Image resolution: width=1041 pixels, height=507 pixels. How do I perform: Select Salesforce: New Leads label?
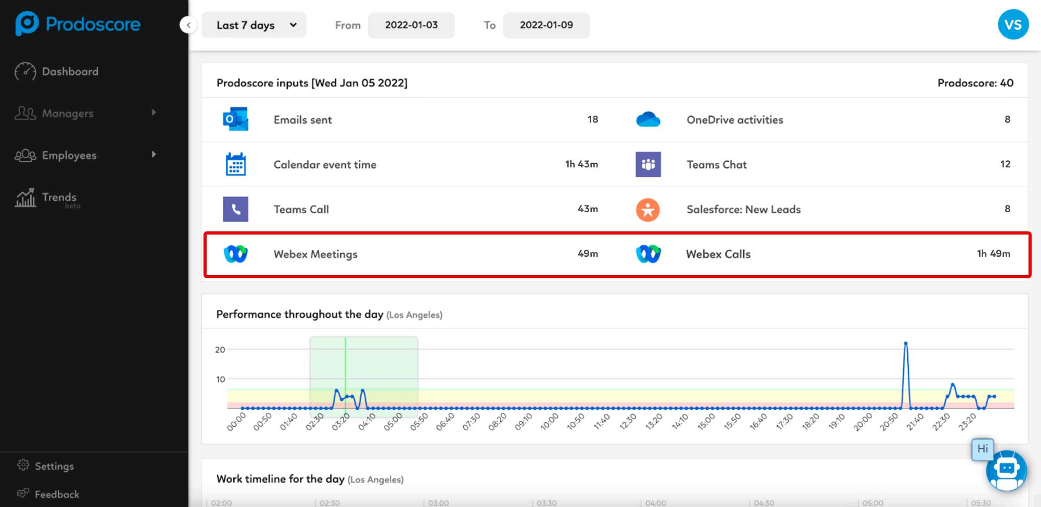[x=743, y=209]
